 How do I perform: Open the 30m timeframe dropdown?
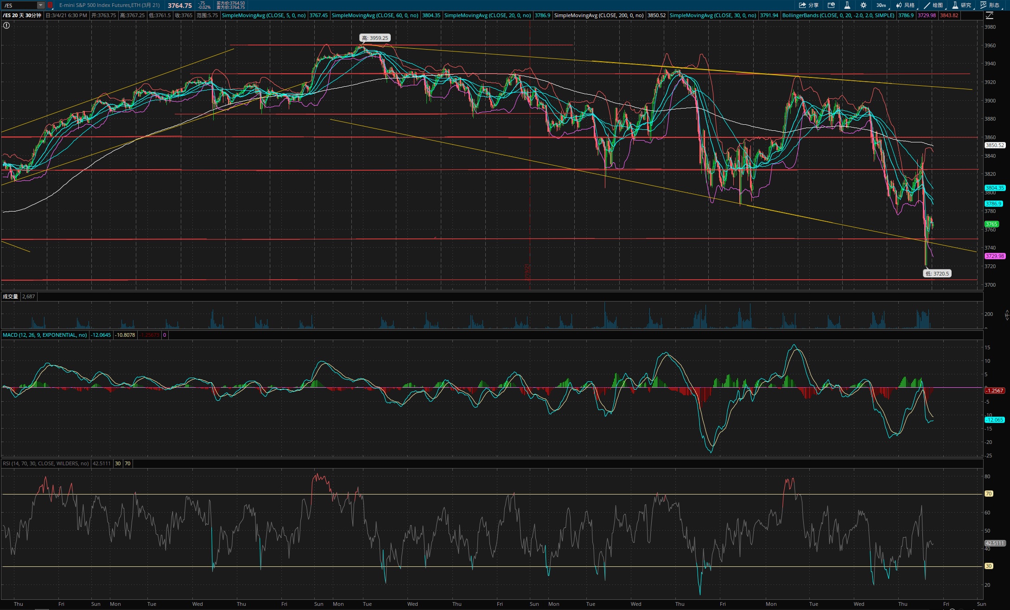(882, 5)
